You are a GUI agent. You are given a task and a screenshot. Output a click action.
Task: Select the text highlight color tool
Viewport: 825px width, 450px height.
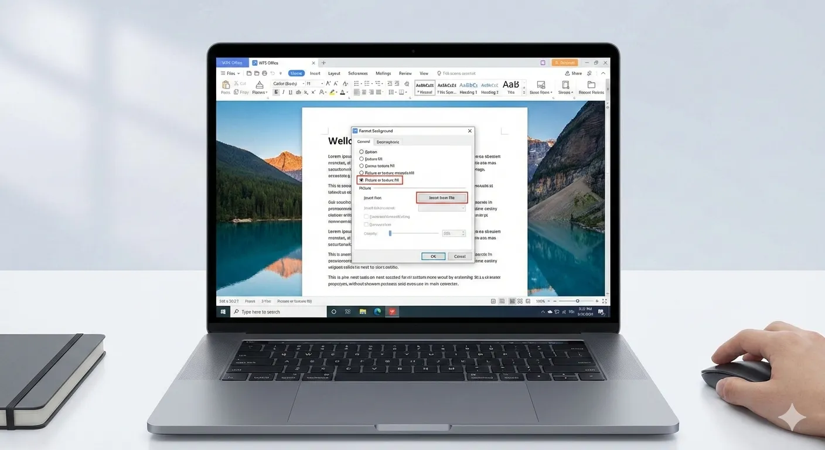pyautogui.click(x=332, y=92)
